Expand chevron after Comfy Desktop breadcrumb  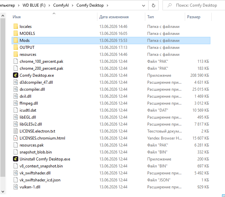pyautogui.click(x=107, y=5)
